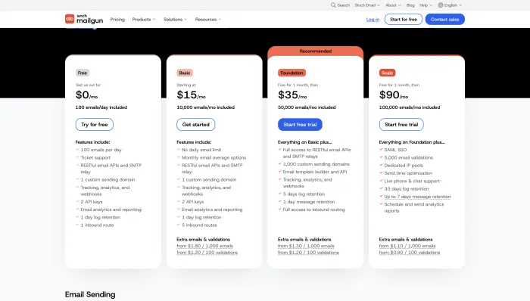Go to the Pricing page
Viewport: 530px width, 301px height.
point(117,19)
